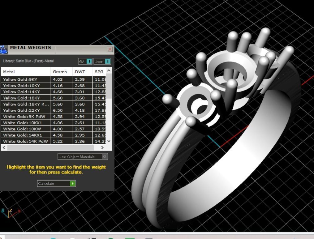Select the Yellow Gold:10KY row
The width and height of the screenshot is (314, 239).
click(53, 85)
